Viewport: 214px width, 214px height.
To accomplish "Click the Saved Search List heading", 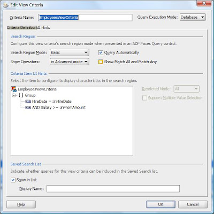I will (26, 164).
